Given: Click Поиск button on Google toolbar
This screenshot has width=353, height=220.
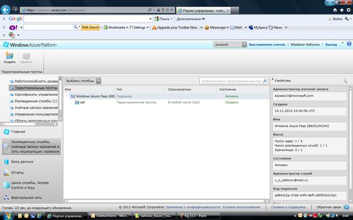Looking at the screenshot, I should 164,19.
